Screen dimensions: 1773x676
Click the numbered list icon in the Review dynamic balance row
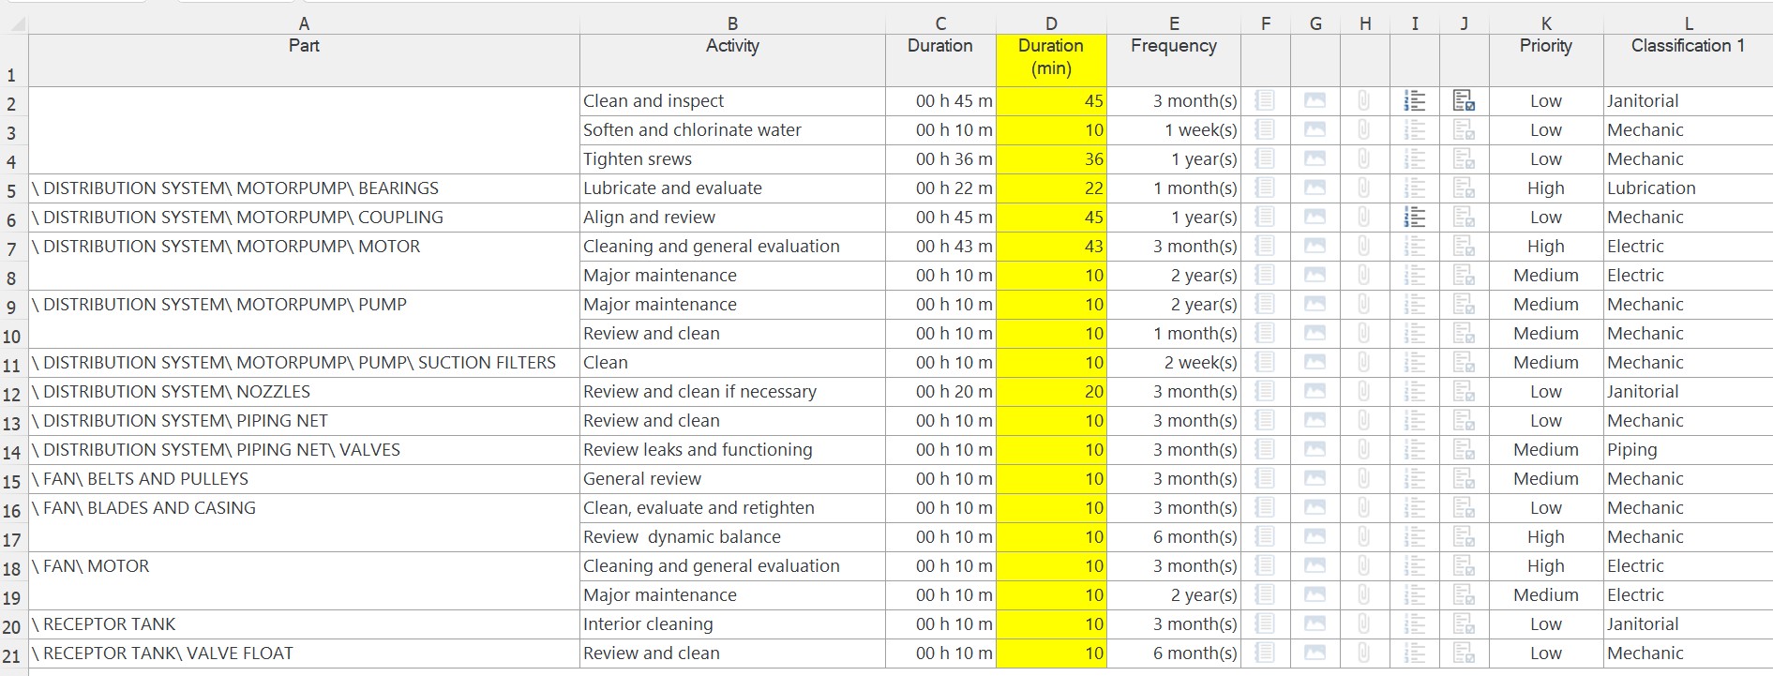[x=1414, y=537]
